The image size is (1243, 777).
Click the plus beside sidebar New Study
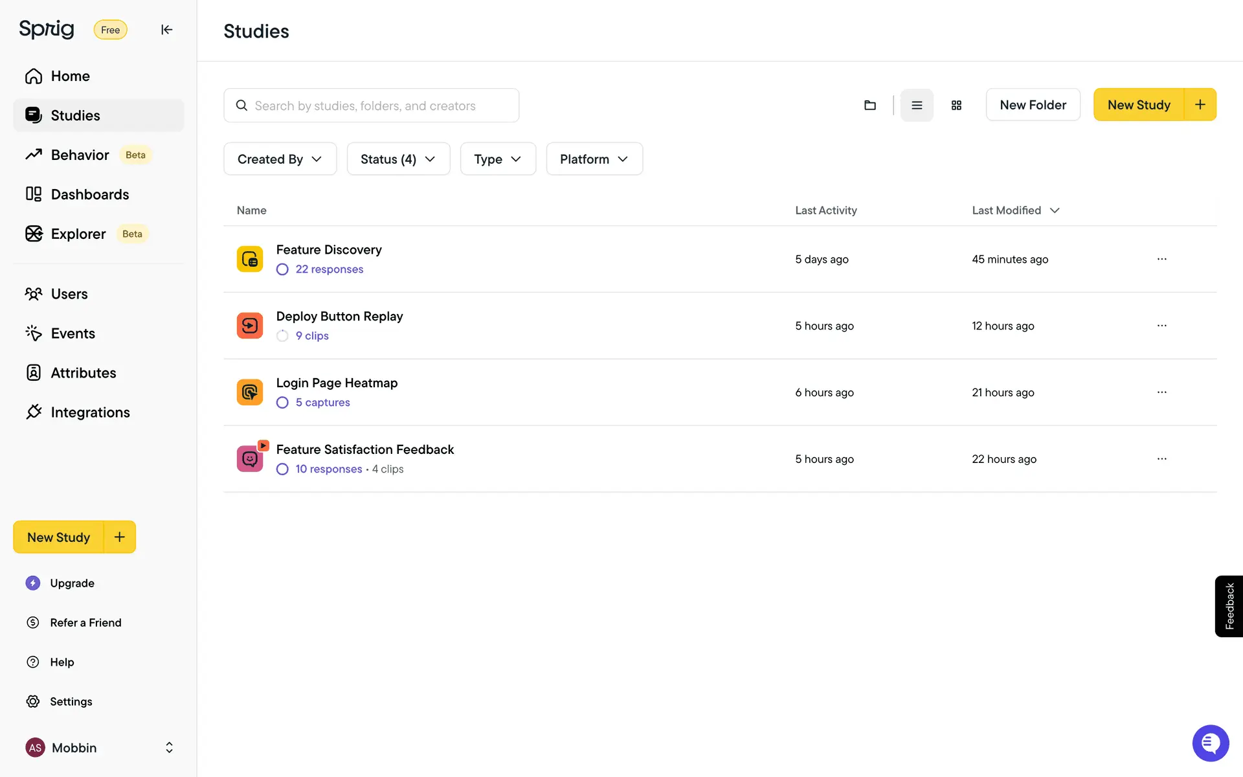click(120, 537)
